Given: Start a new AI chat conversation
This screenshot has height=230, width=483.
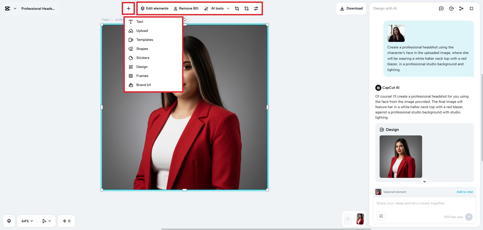Looking at the screenshot, I should [441, 8].
